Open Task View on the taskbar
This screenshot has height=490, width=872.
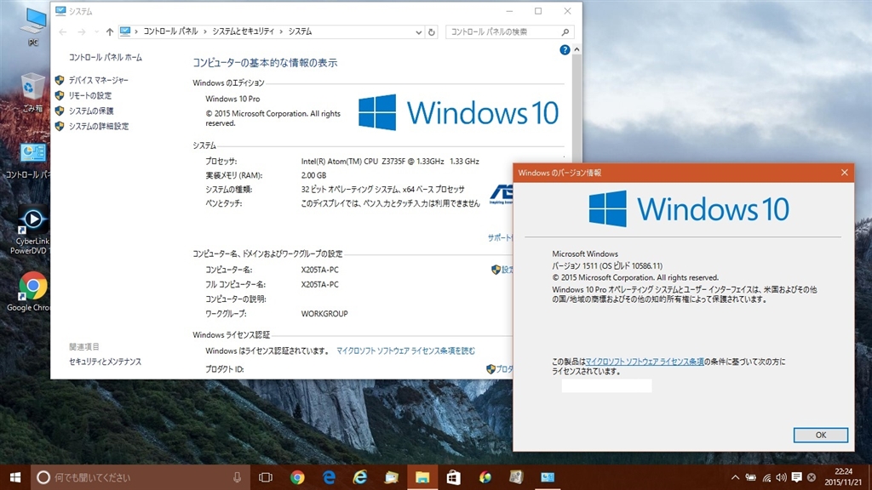pyautogui.click(x=266, y=477)
